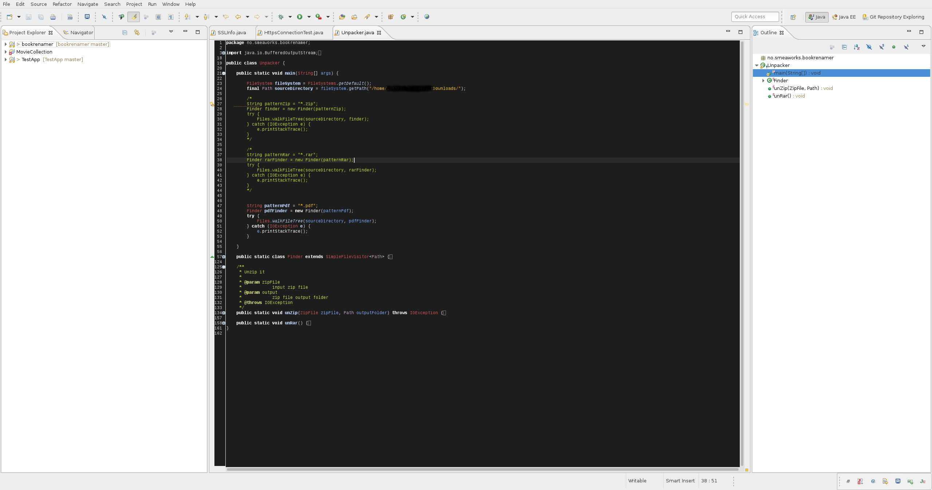The width and height of the screenshot is (932, 490).
Task: Click the Previous Annotation arrow icon
Action: [x=206, y=17]
